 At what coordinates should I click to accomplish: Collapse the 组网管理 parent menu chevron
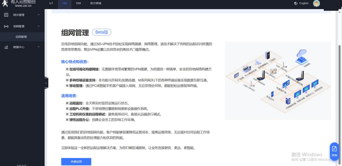(39, 26)
